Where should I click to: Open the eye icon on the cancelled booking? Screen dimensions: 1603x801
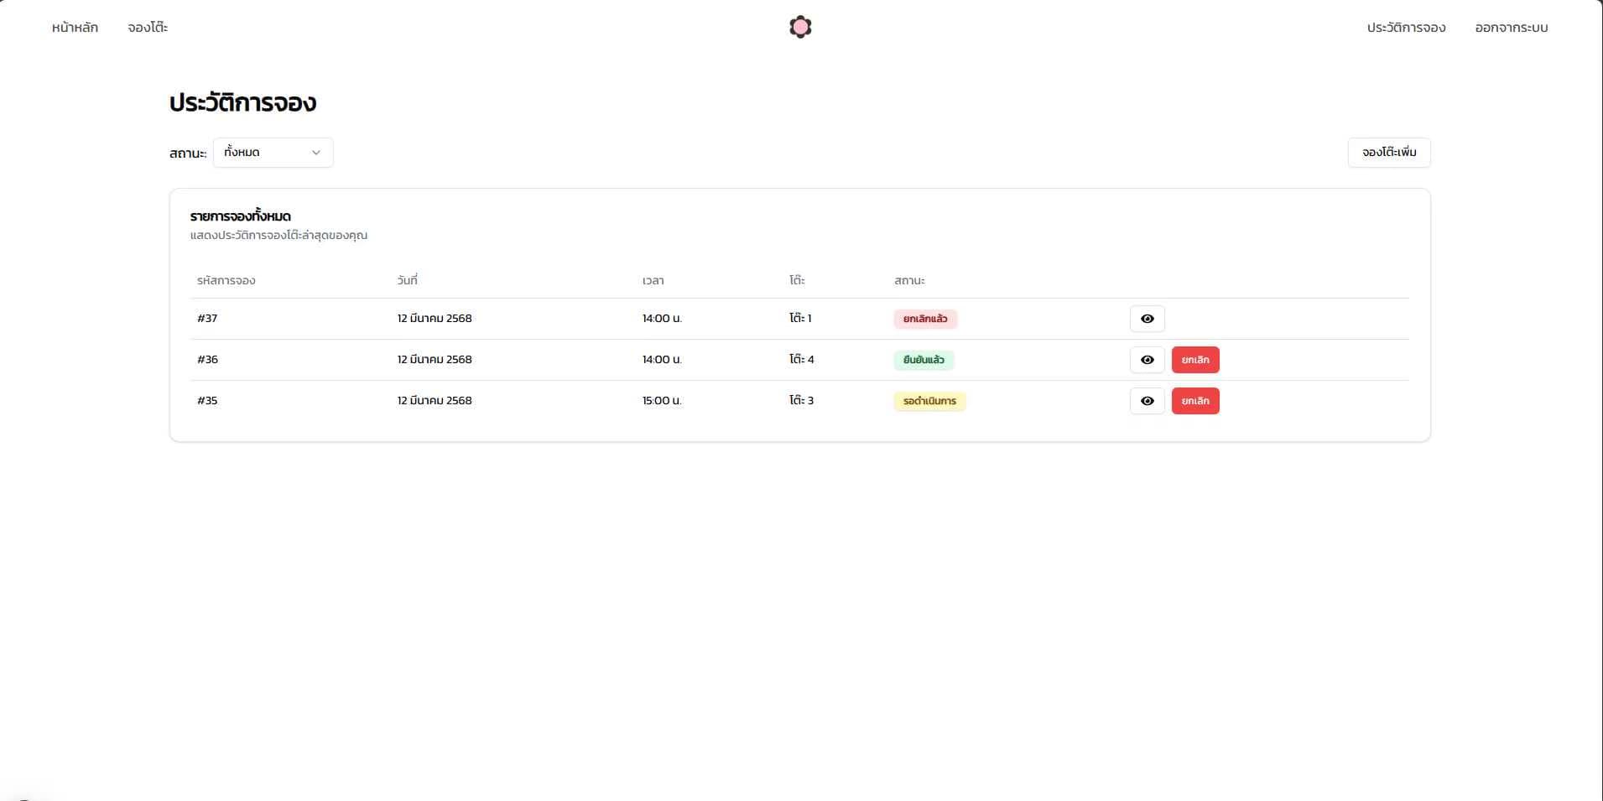point(1147,319)
